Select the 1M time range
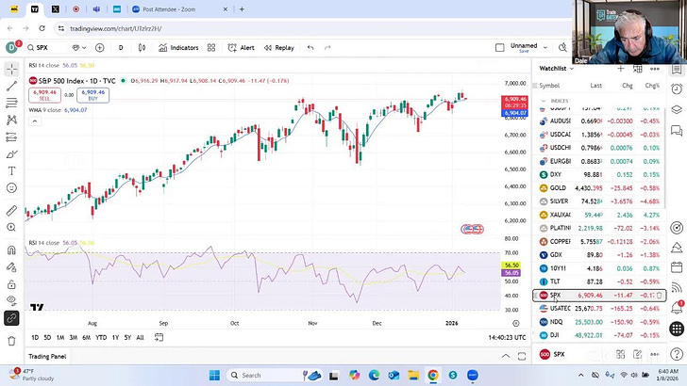Screen dimensions: 687x386 point(60,337)
